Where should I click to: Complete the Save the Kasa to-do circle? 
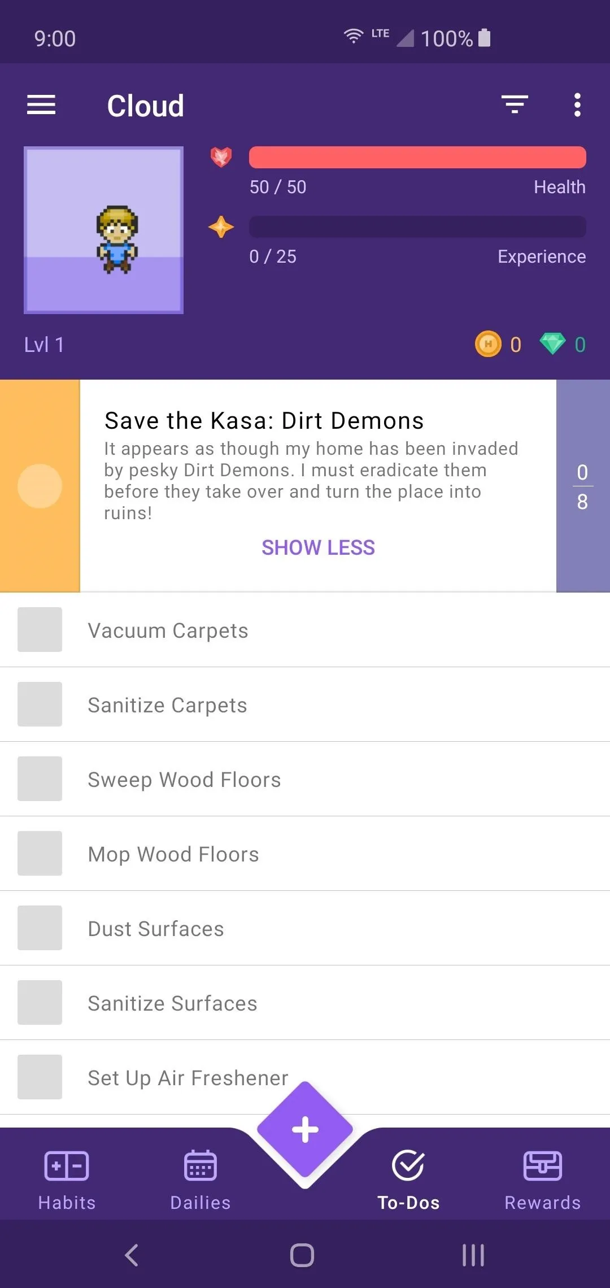coord(40,486)
